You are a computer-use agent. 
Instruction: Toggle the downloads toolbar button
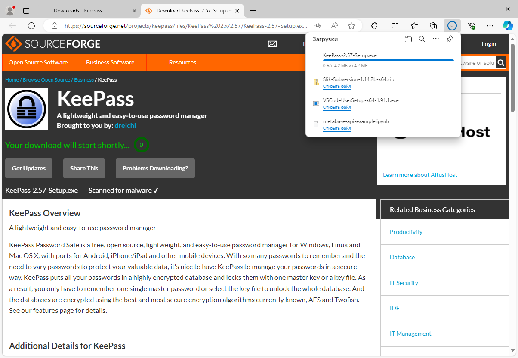[x=452, y=26]
